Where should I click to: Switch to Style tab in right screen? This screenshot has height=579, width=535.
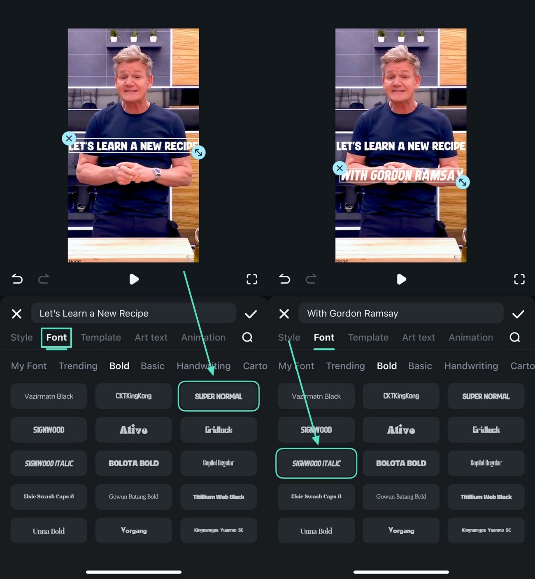coord(289,337)
